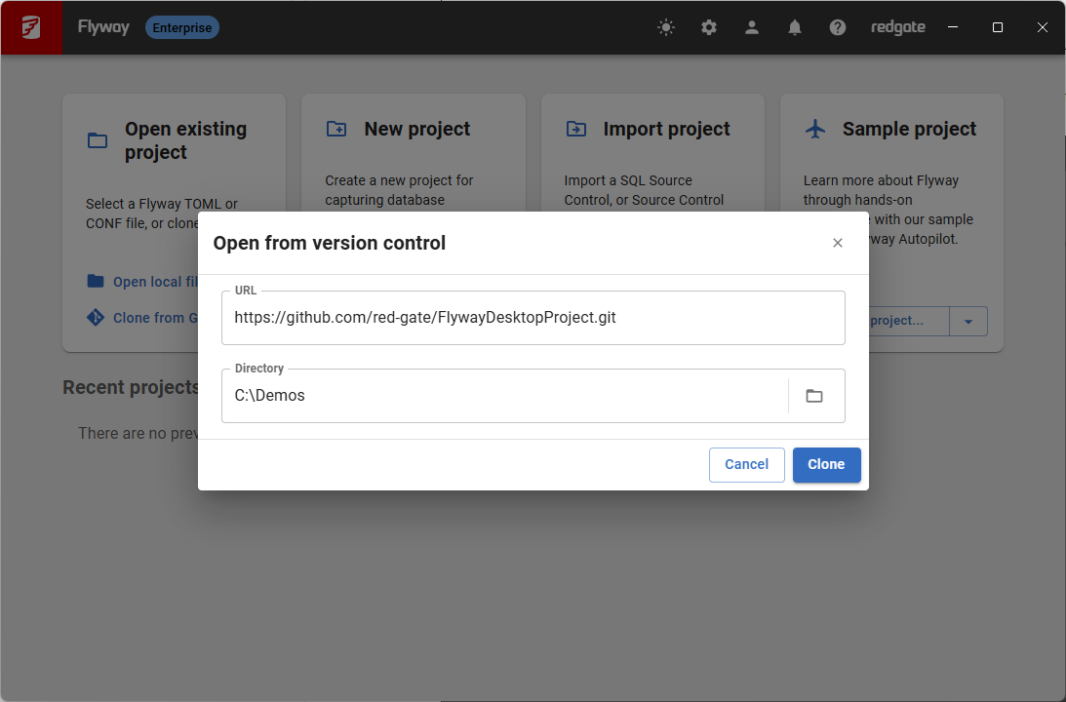Click the Import project arrow-folder icon

click(575, 129)
